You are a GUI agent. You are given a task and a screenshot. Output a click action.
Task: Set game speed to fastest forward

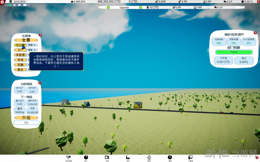coord(25,5)
